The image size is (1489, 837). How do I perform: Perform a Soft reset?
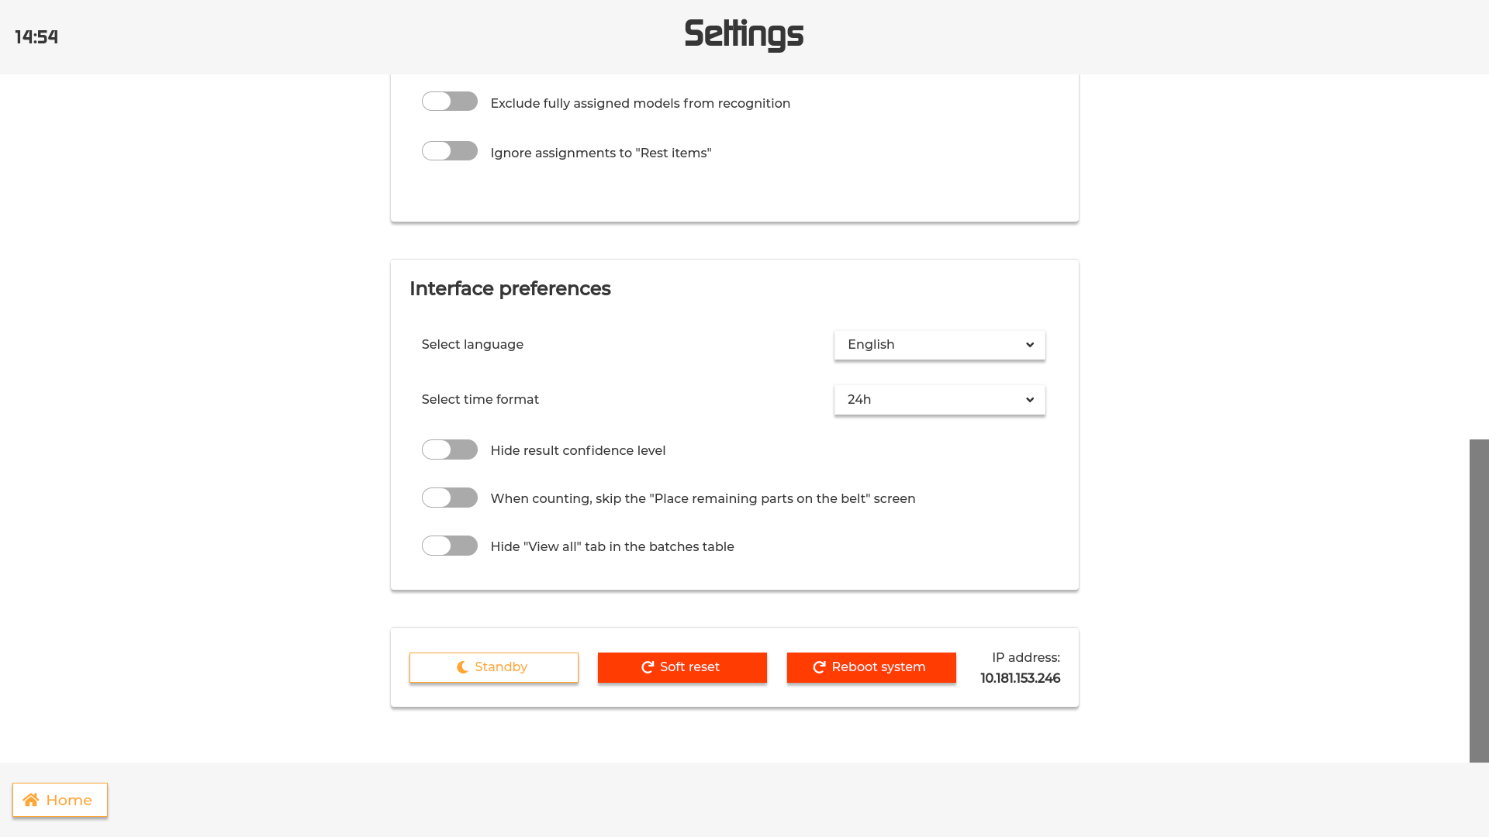pos(682,666)
